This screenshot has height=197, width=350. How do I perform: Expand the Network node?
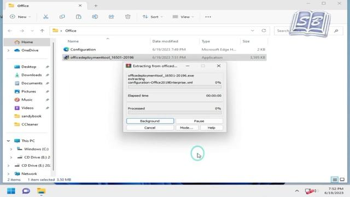click(9, 174)
